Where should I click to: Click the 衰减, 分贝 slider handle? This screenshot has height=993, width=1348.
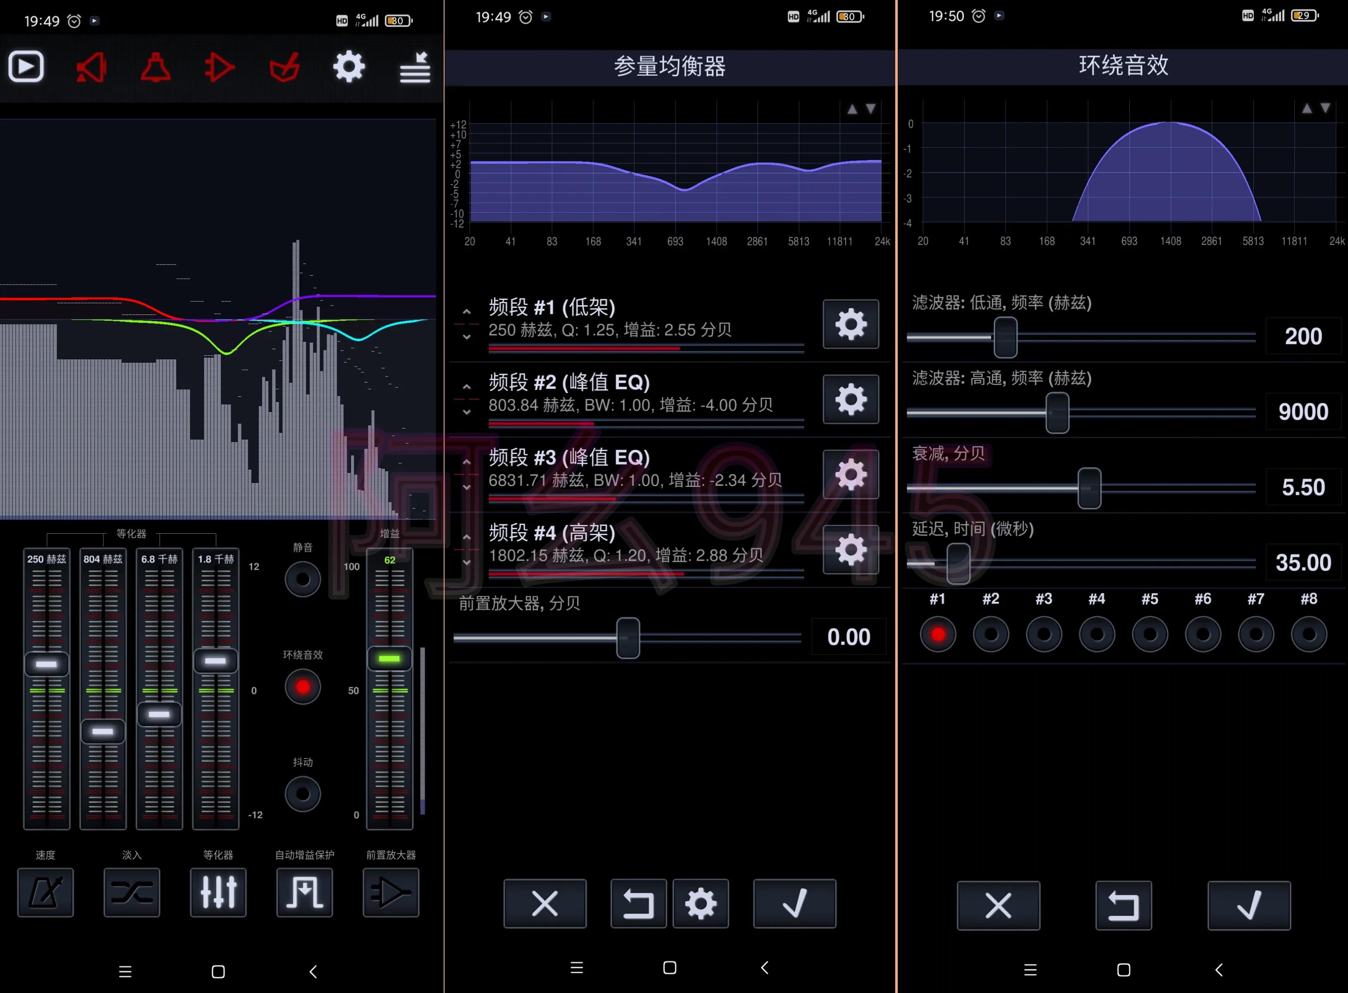pyautogui.click(x=1089, y=488)
